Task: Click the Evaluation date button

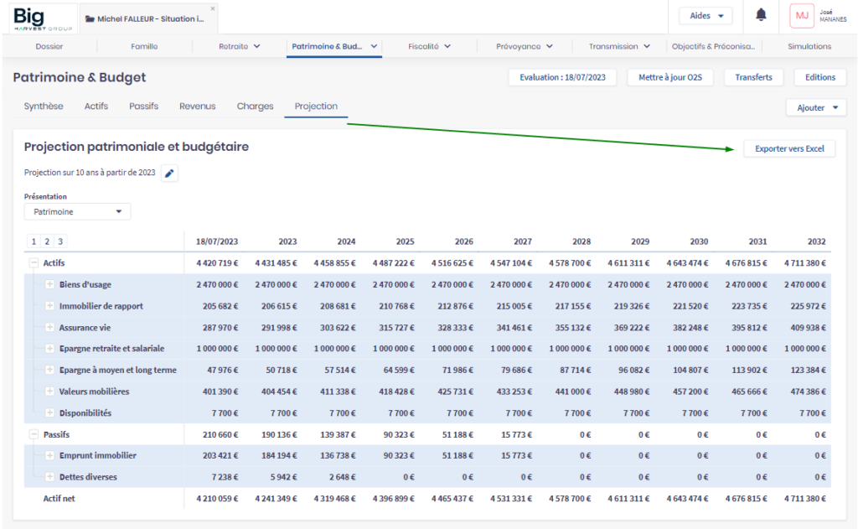Action: 562,77
